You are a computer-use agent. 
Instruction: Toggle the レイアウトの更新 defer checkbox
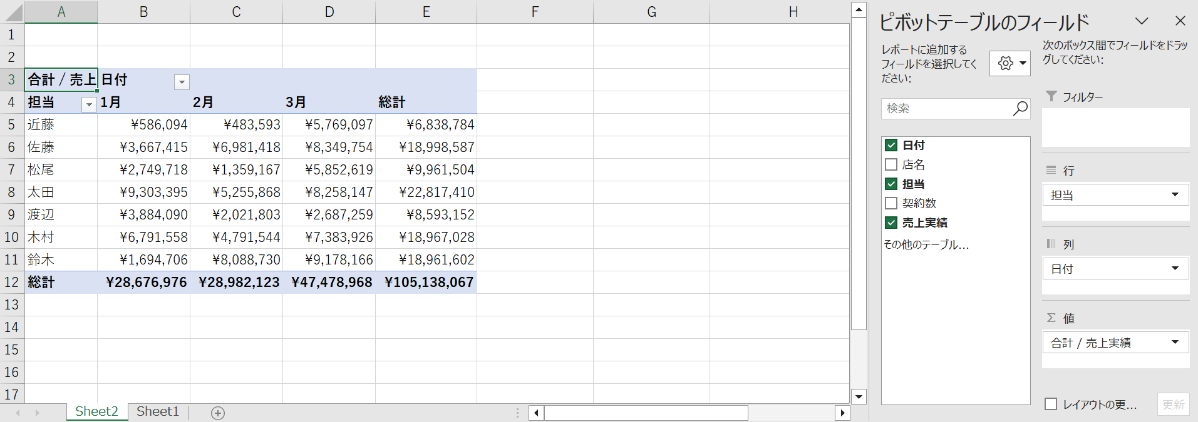(x=1051, y=404)
